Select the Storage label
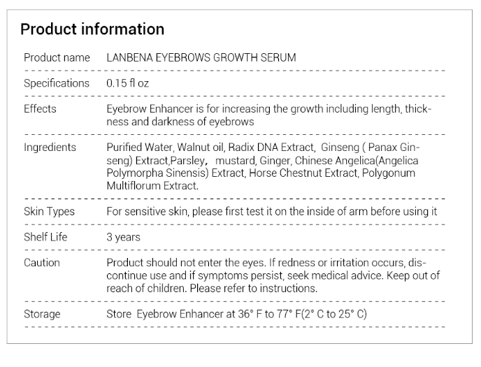481x367 pixels. (42, 315)
